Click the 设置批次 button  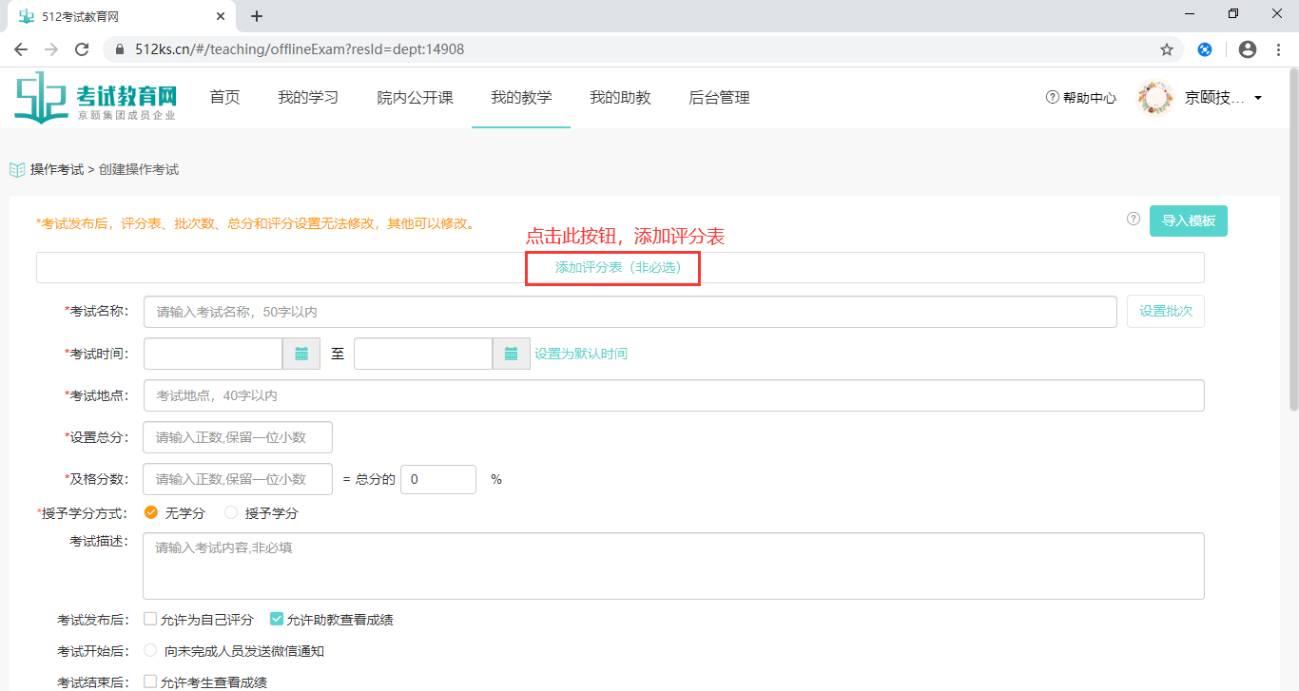(1166, 312)
